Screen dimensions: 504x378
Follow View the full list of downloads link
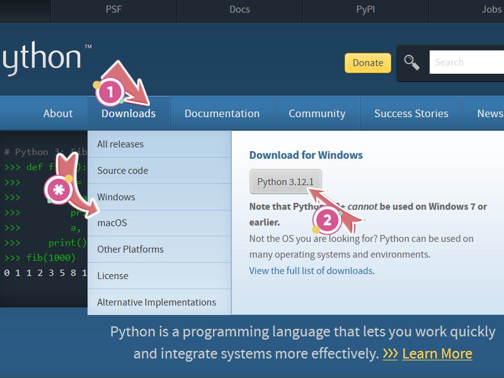pyautogui.click(x=311, y=271)
